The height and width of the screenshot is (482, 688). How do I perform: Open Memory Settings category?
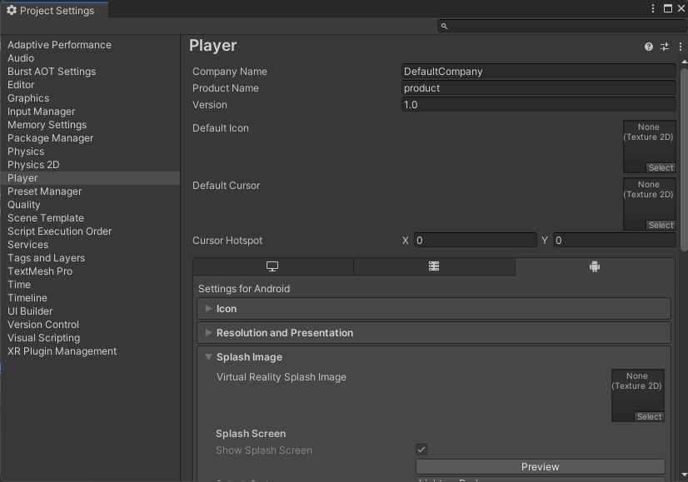(x=90, y=125)
